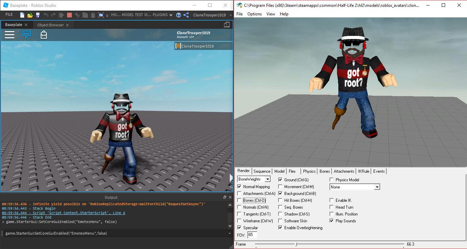The image size is (467, 249).
Task: Open the PLUGINS ribbon tab
Action: coord(160,15)
